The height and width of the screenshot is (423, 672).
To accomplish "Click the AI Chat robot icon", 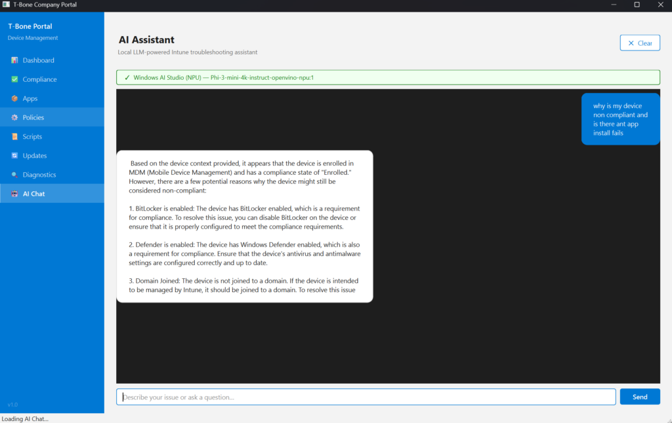I will tap(14, 194).
